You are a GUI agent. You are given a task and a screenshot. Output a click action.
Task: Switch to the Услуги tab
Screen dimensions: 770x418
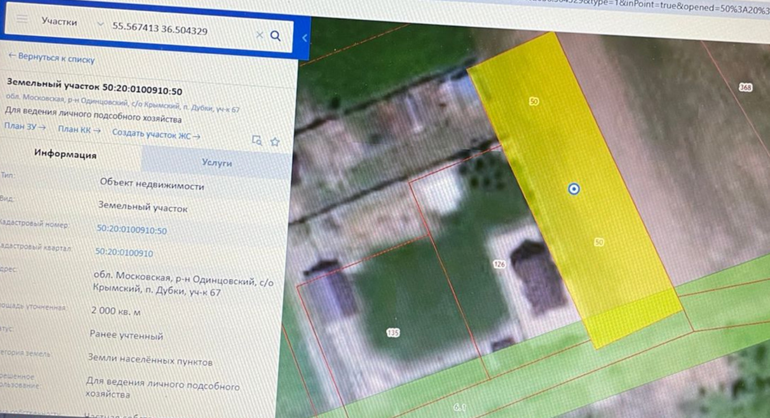[216, 163]
